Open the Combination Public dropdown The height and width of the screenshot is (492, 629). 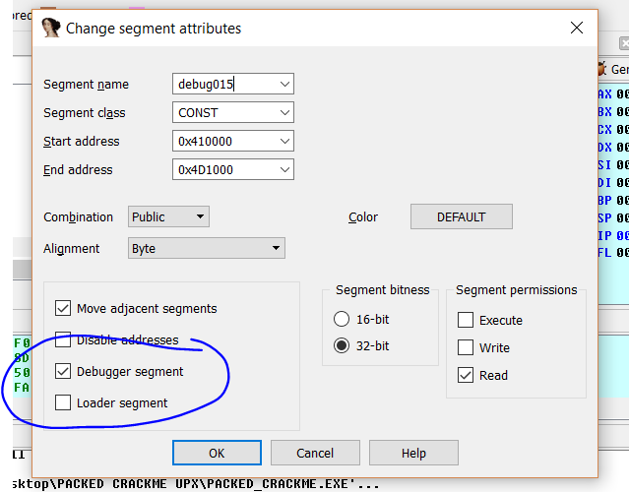pos(200,216)
